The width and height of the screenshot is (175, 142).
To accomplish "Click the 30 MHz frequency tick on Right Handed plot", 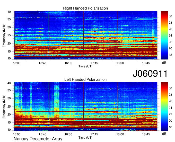I will pyautogui.click(x=9, y=27).
